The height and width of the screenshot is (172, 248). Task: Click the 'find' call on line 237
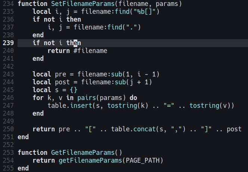115,27
